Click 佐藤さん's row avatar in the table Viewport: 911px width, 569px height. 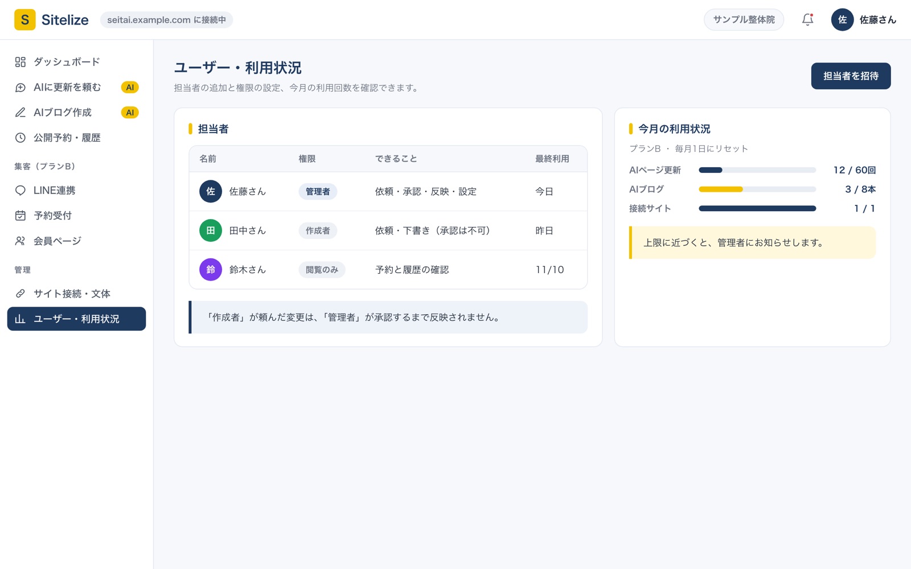[x=211, y=192]
